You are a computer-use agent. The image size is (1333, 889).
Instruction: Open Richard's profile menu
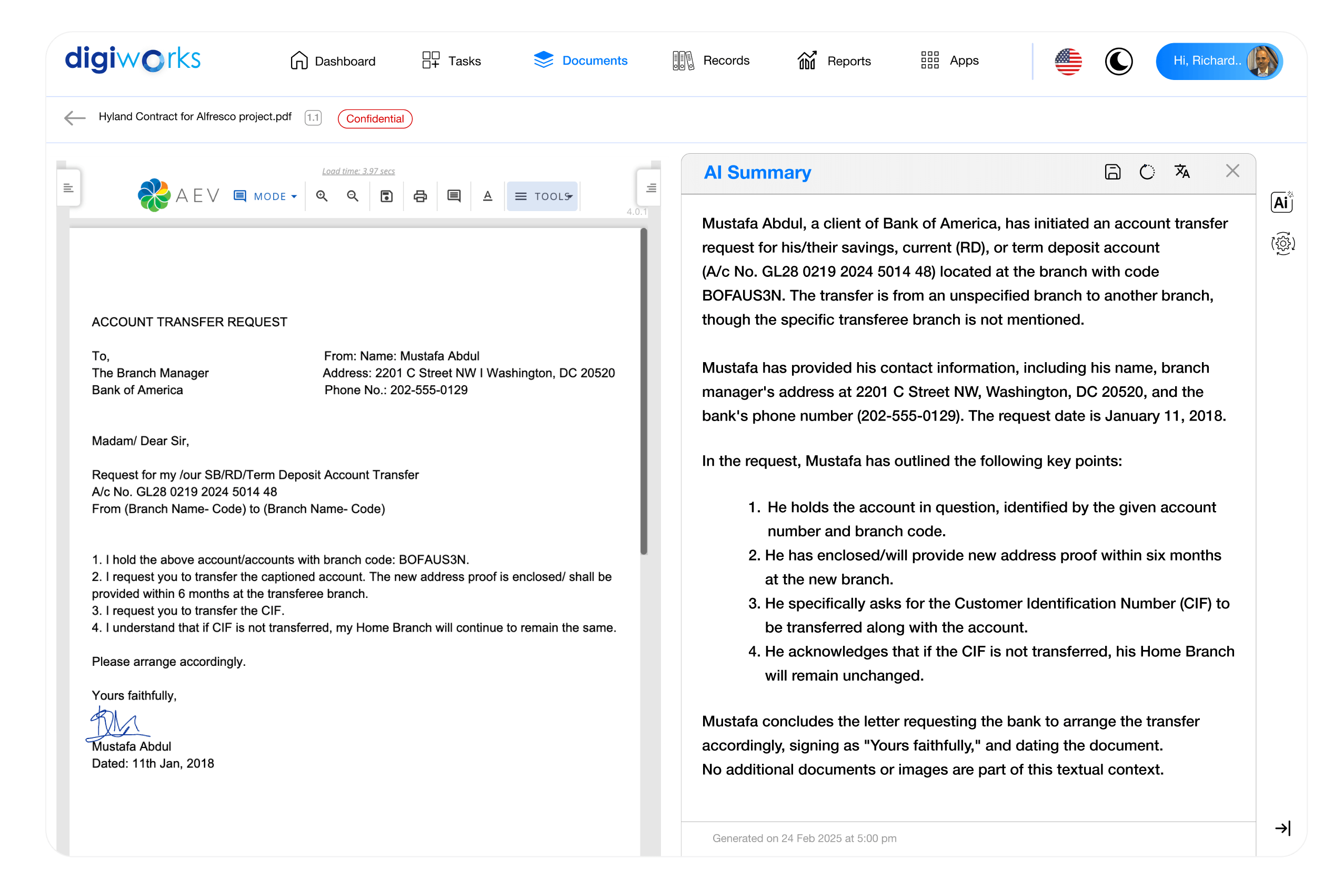tap(1218, 61)
